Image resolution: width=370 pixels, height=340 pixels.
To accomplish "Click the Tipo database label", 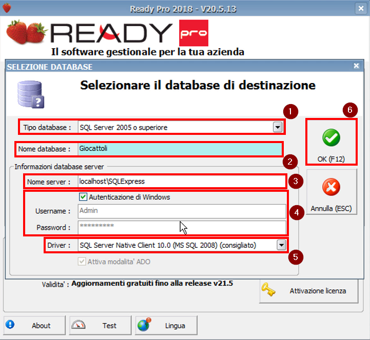I will pyautogui.click(x=47, y=128).
